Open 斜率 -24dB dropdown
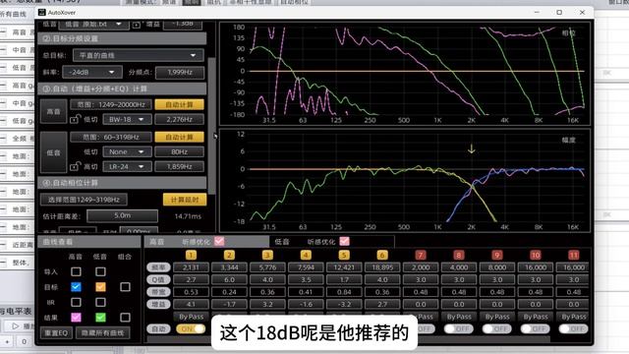Viewport: 629px width, 354px height. [x=91, y=72]
